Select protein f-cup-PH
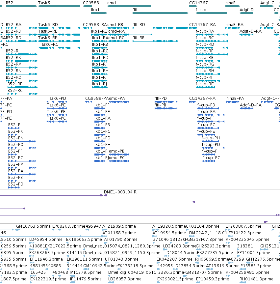Image resolution: width=280 pixels, height=284 pixels. coord(210,141)
